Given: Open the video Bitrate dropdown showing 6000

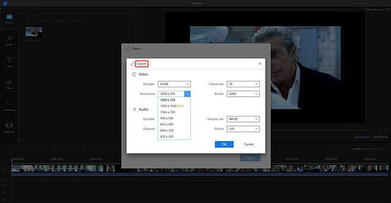Looking at the screenshot, I should click(x=243, y=94).
